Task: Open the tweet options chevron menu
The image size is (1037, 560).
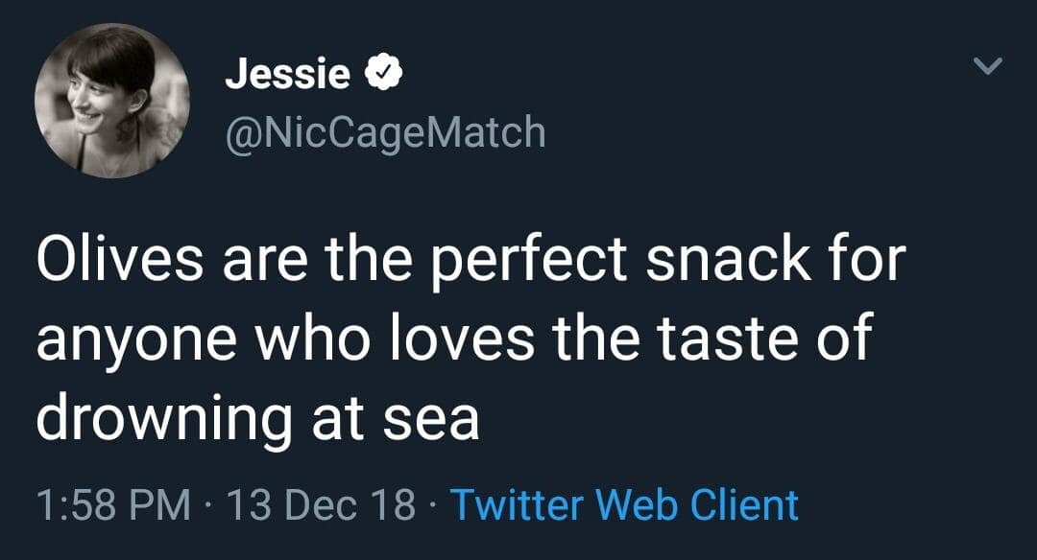Action: coord(988,67)
